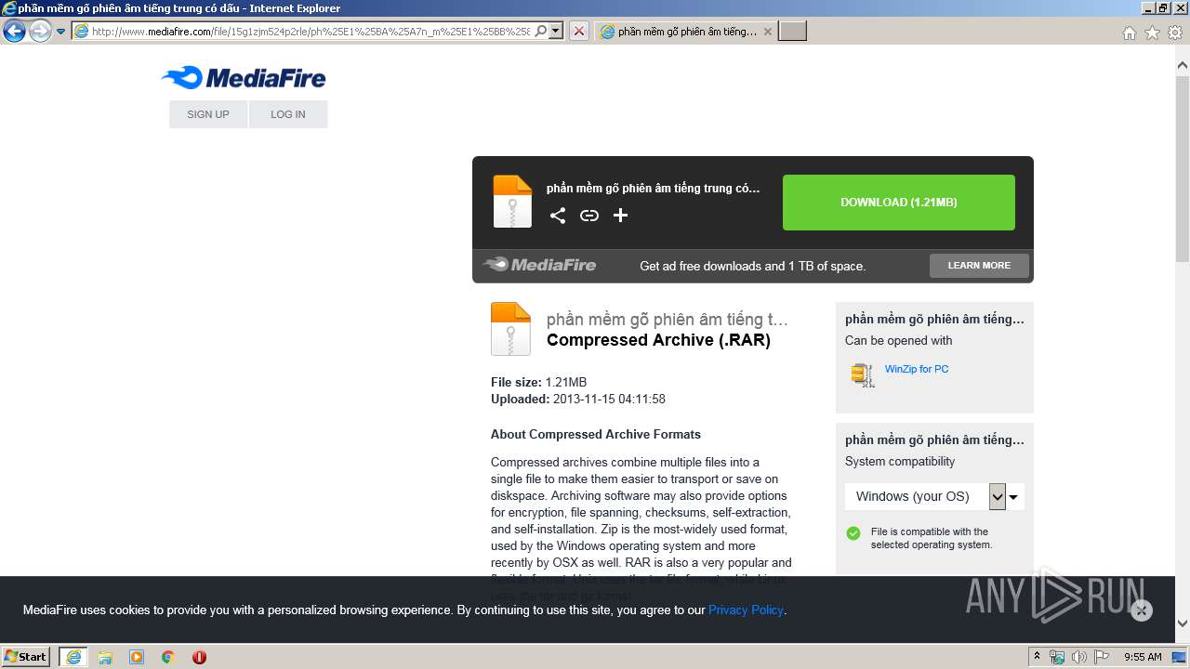
Task: Click the SIGN UP button
Action: pos(208,114)
